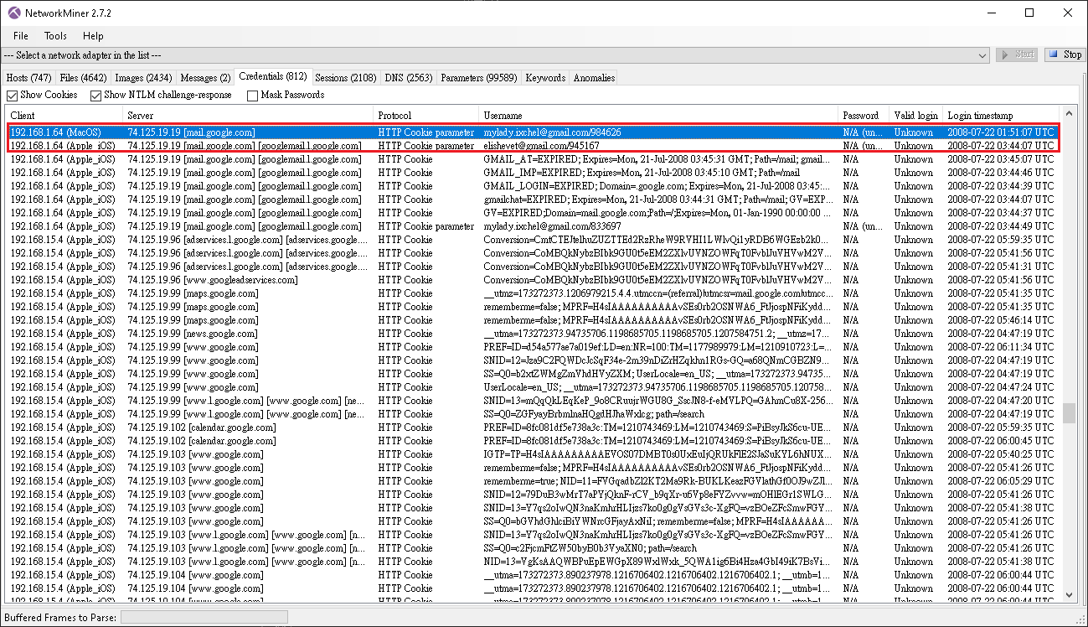Click the Stop capture button
1088x627 pixels.
click(x=1065, y=54)
